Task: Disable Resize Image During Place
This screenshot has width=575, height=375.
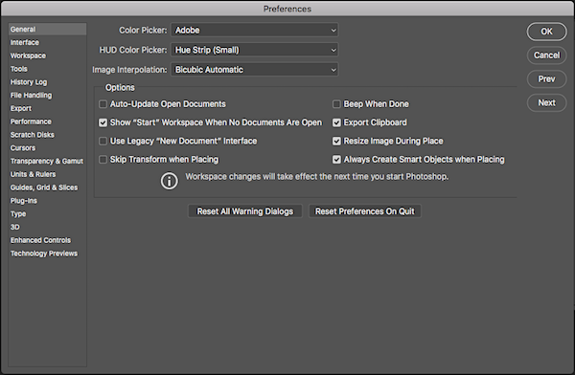Action: click(336, 141)
